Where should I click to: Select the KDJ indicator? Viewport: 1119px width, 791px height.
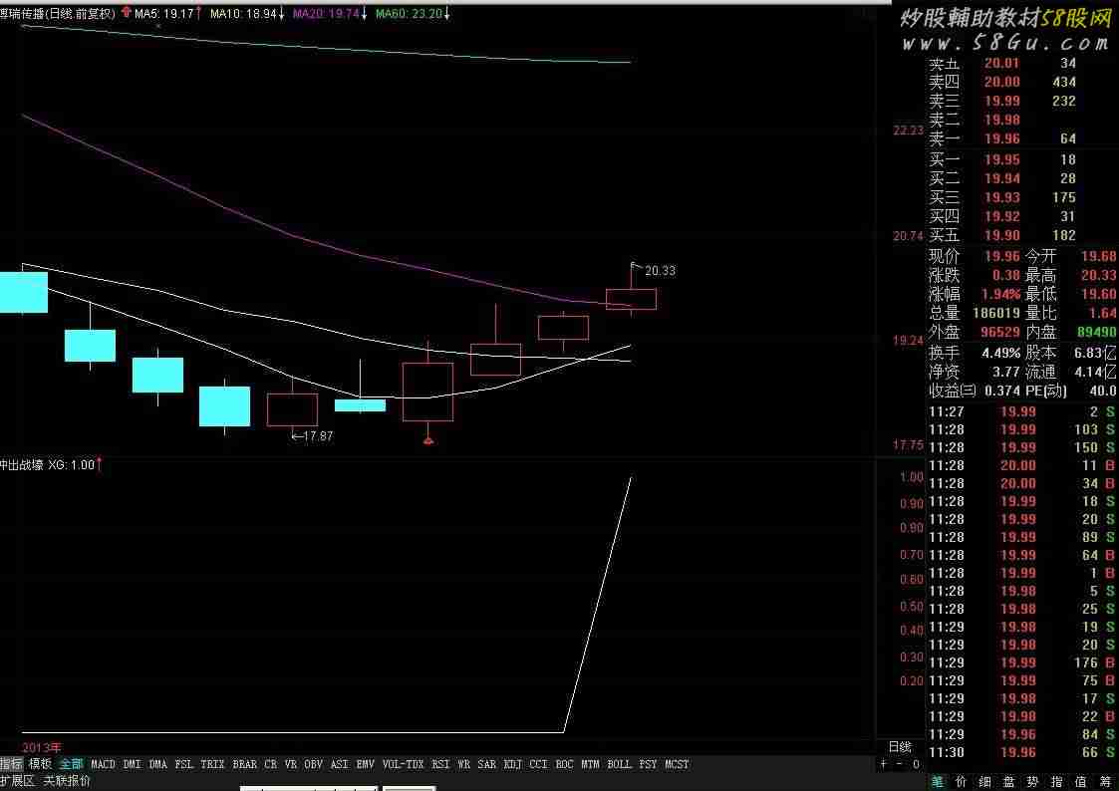[512, 764]
